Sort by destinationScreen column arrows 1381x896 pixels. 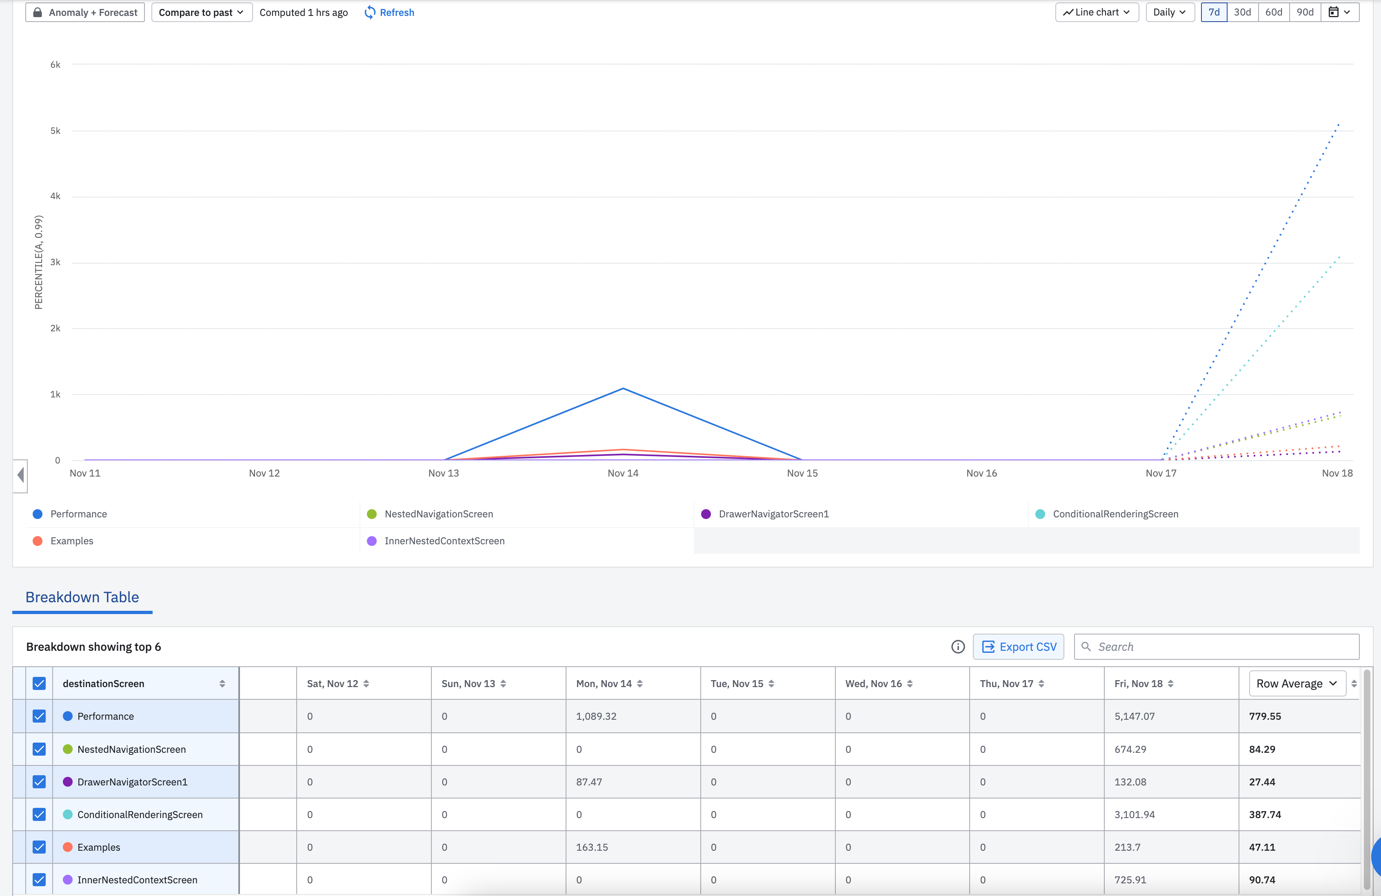(222, 683)
